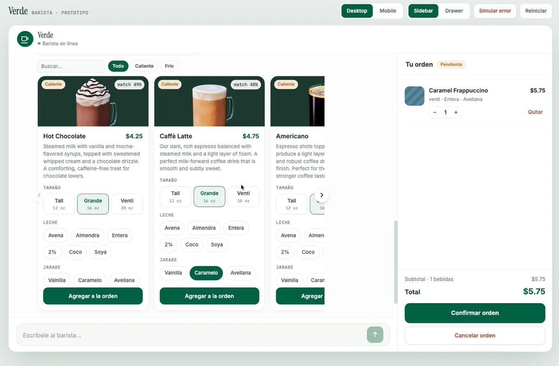Choose Soya milk for Caffè Latte
Viewport: 559px width, 366px height.
[217, 245]
